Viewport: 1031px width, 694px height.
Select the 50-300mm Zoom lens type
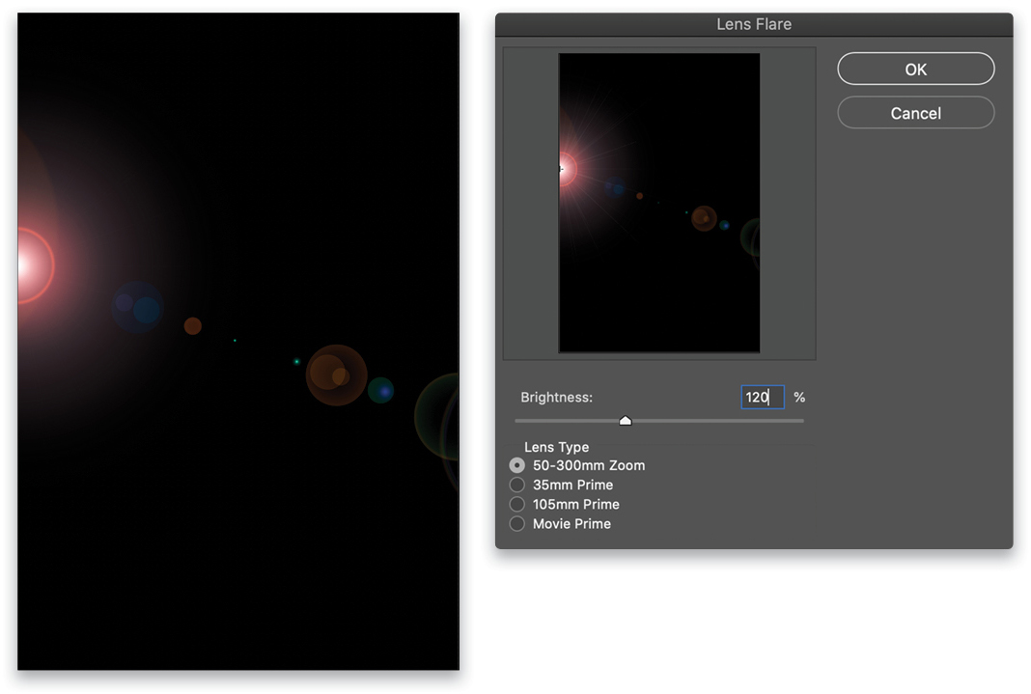pos(517,465)
